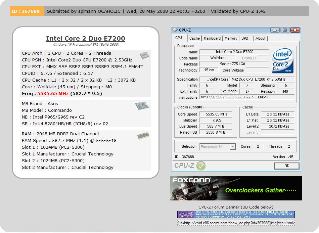Open the Intel Core 2 Duo E7200 heading link
This screenshot has height=233, width=319.
click(86, 39)
